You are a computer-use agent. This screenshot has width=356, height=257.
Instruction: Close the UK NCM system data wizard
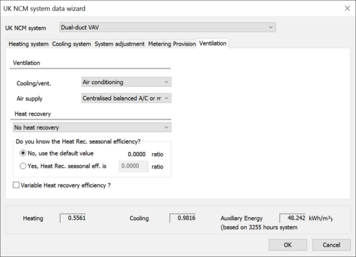[347, 9]
